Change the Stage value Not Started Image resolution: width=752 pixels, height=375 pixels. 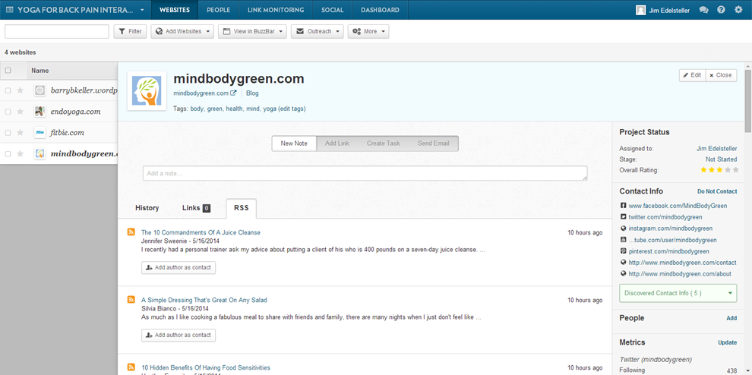click(x=722, y=159)
